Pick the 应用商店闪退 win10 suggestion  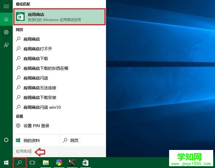coord(59,107)
